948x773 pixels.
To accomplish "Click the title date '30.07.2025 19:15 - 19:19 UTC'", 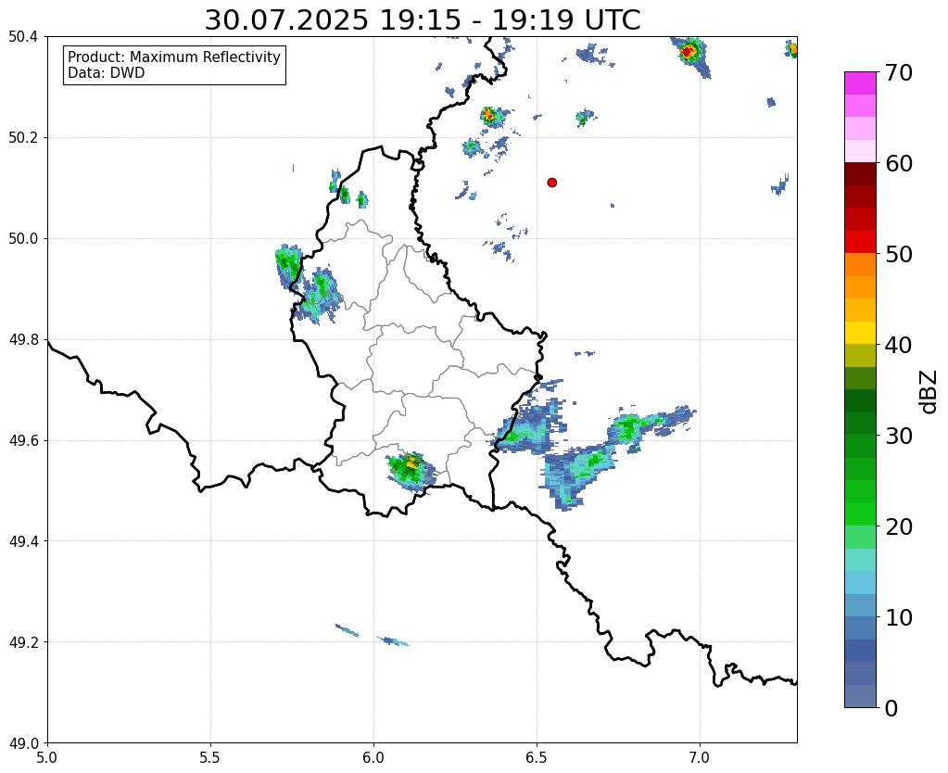I will point(422,20).
